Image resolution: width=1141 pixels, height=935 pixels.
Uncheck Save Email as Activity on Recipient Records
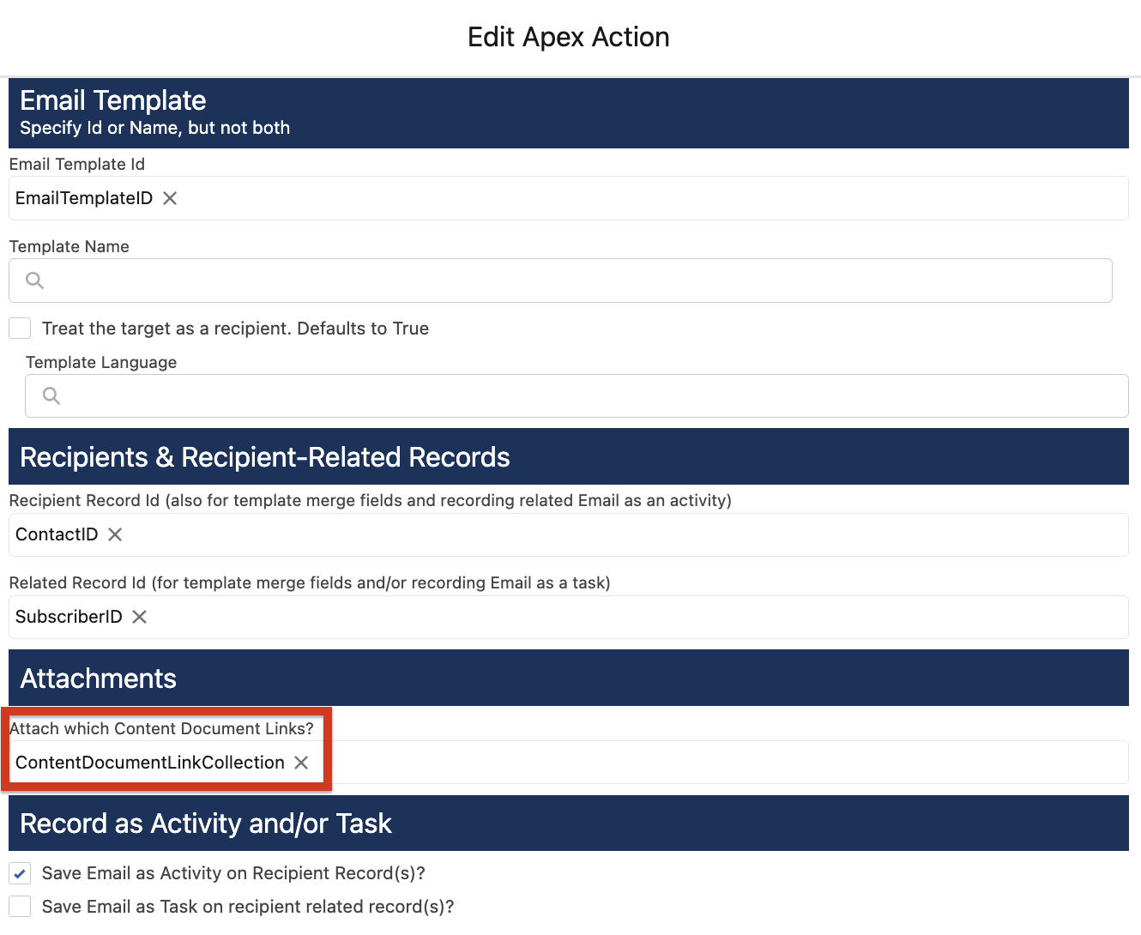19,872
